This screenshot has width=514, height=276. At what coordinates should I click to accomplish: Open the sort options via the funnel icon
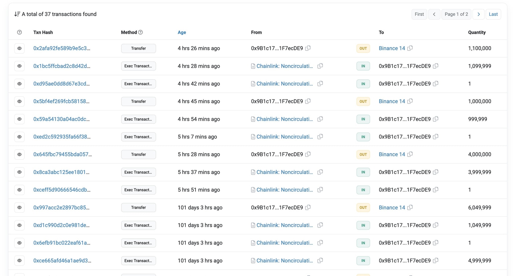click(x=17, y=14)
